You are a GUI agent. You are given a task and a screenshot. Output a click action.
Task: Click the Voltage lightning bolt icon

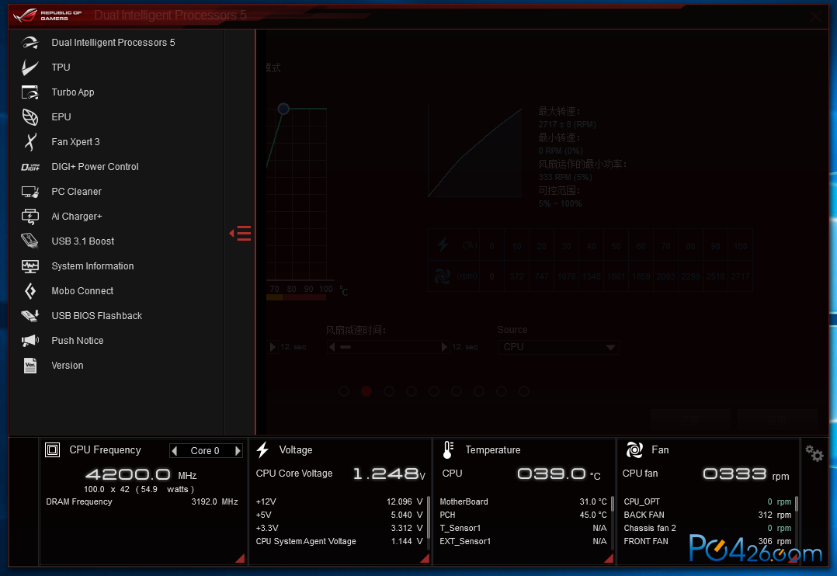point(262,450)
